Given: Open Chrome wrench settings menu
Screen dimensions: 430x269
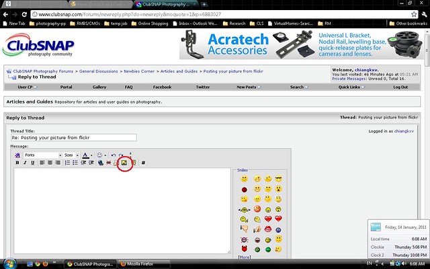Looking at the screenshot, I should click(424, 14).
